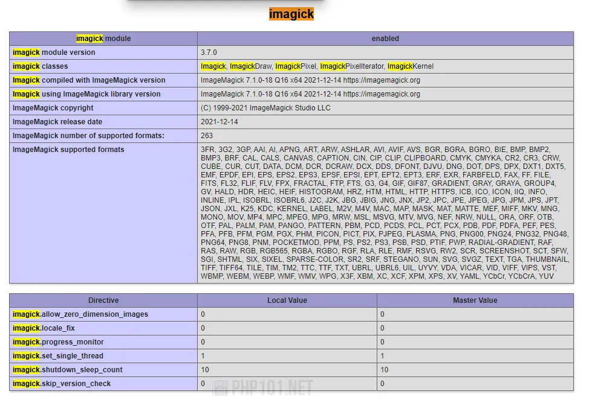Click the imagick.set_single_thread directive name
The width and height of the screenshot is (592, 400).
click(58, 356)
